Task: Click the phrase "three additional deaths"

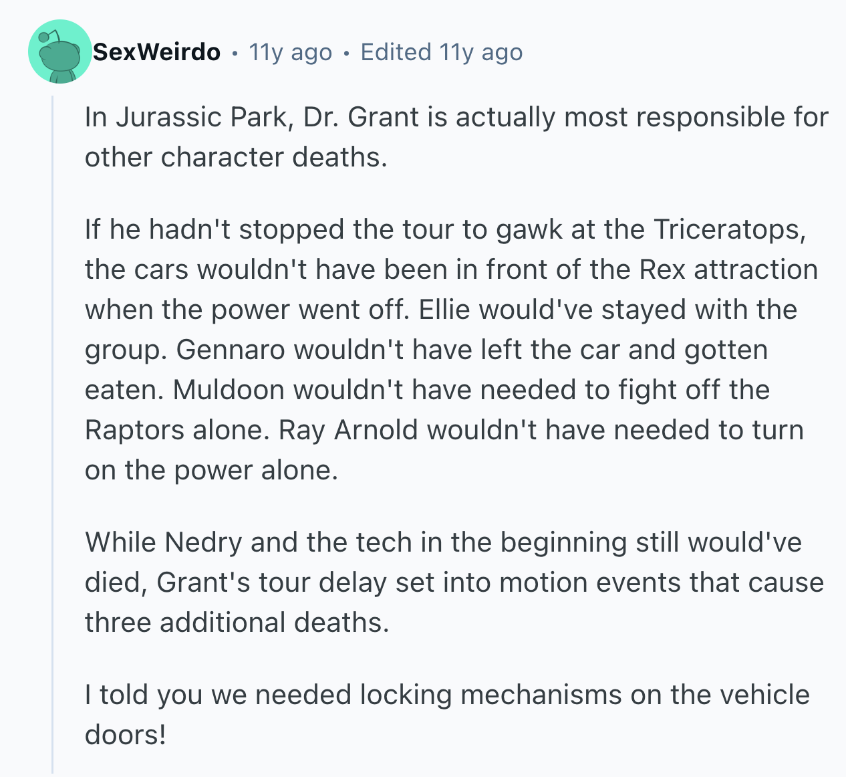Action: (x=237, y=622)
